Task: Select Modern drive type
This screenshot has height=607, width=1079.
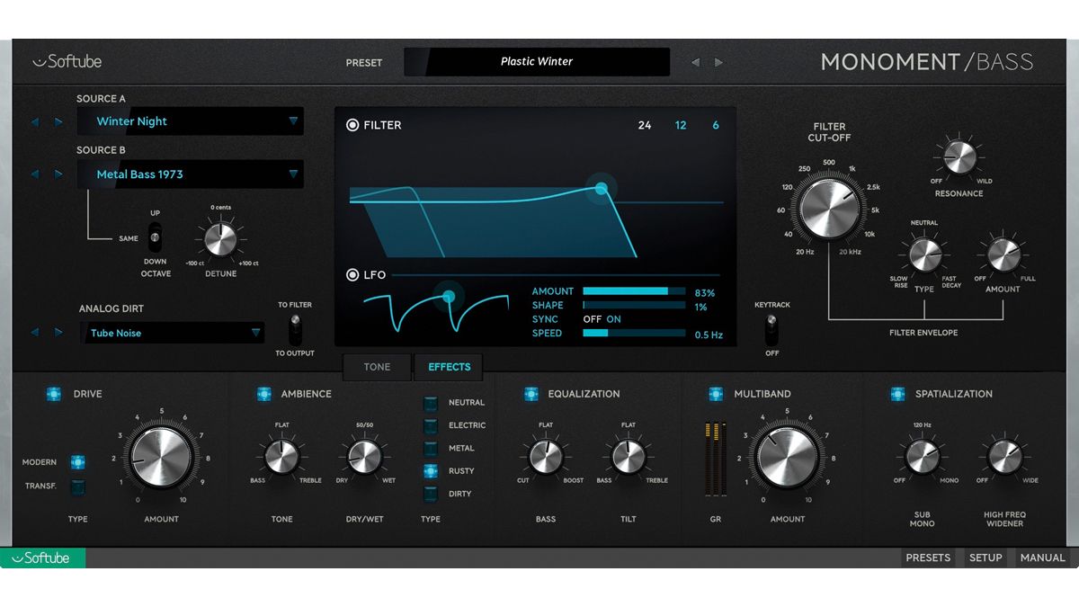Action: [x=78, y=462]
